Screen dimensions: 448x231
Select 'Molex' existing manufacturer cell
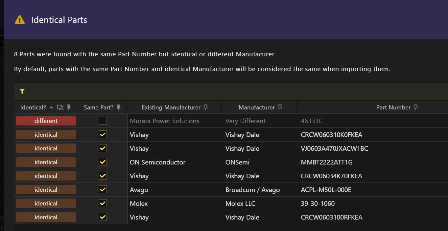tap(139, 203)
